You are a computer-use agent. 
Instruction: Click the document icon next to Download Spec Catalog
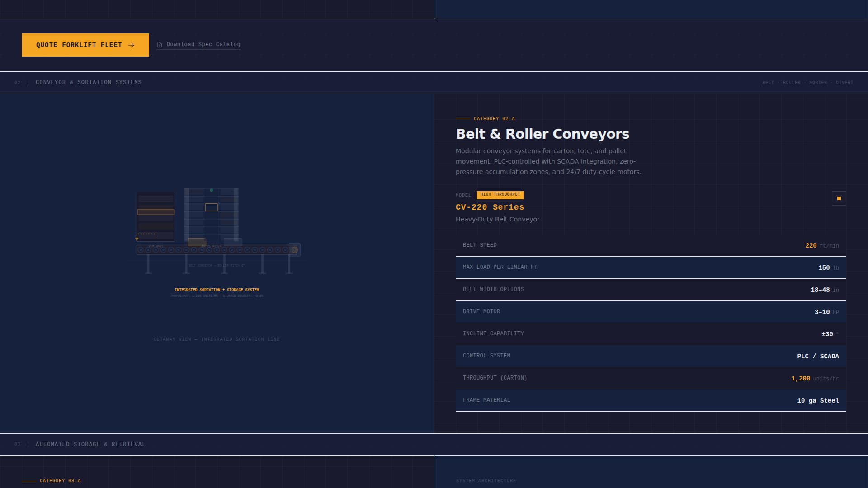click(x=159, y=44)
